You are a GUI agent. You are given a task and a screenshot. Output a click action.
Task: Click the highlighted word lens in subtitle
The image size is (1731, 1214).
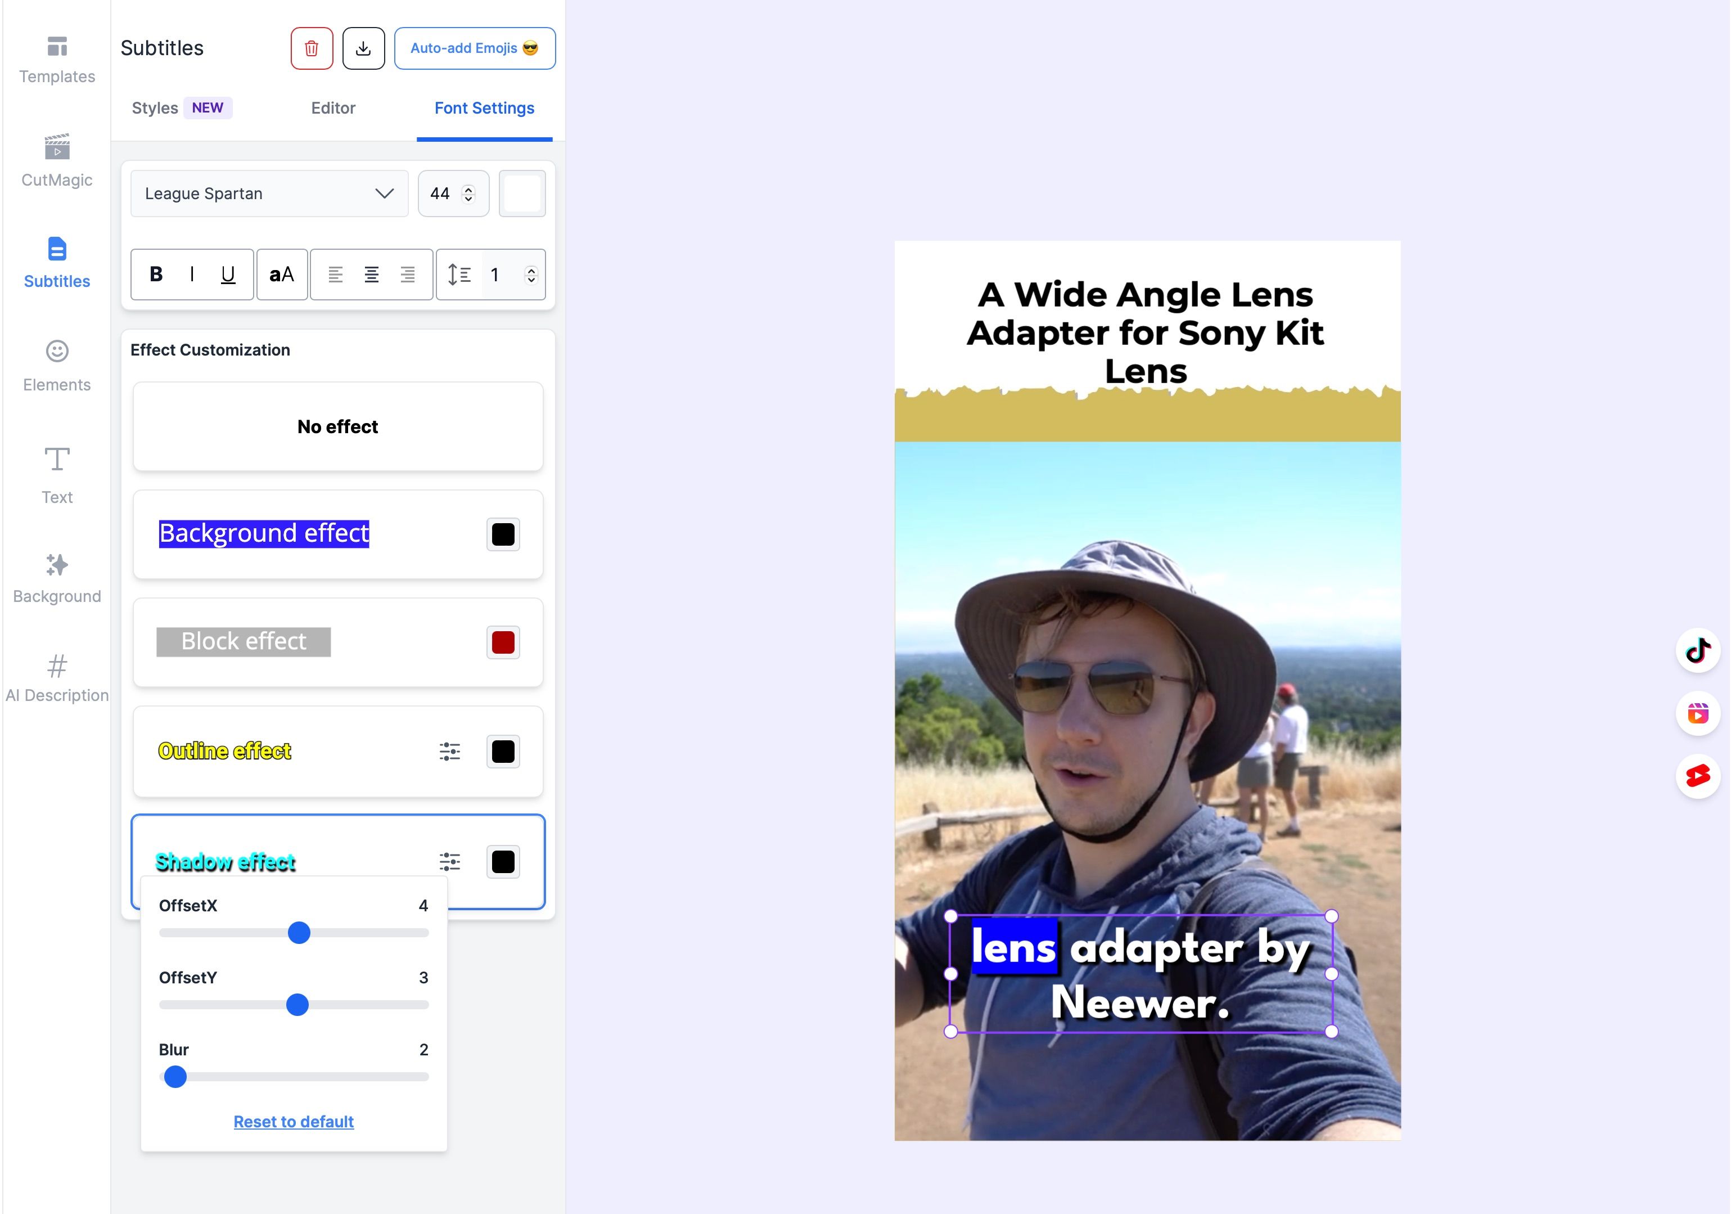click(1014, 947)
